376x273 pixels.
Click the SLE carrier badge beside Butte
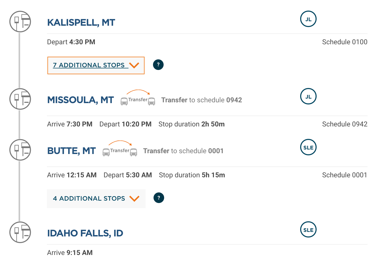[x=308, y=147]
